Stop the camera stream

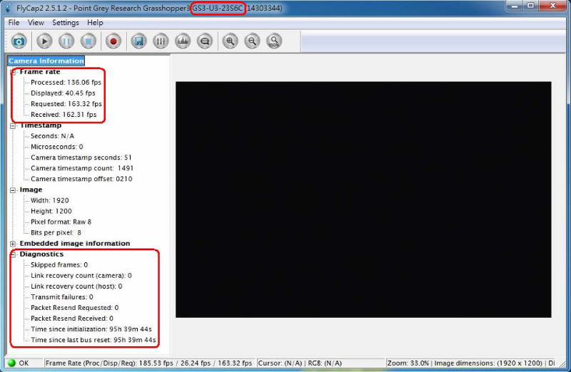point(88,41)
